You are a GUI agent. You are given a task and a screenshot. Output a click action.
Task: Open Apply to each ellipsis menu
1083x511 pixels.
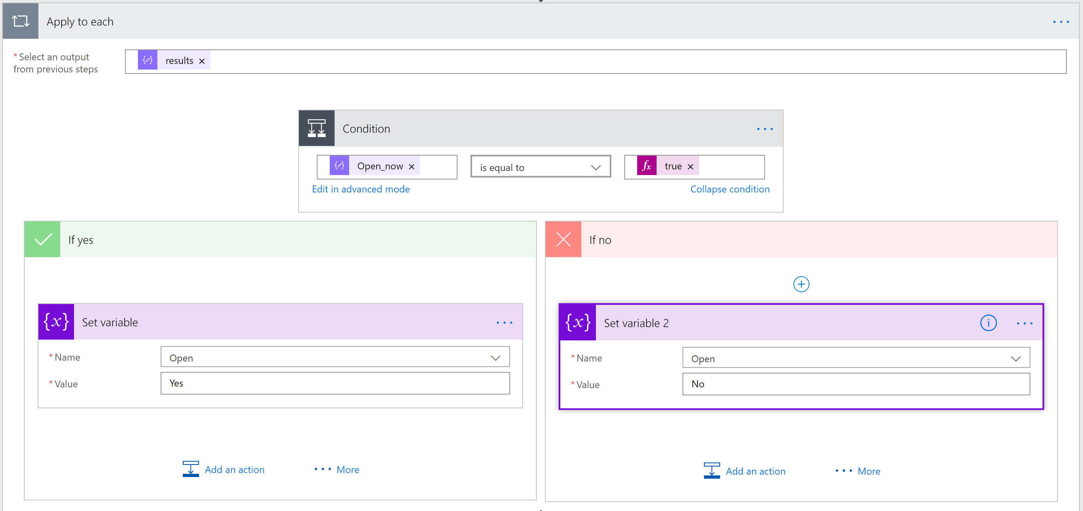1060,22
